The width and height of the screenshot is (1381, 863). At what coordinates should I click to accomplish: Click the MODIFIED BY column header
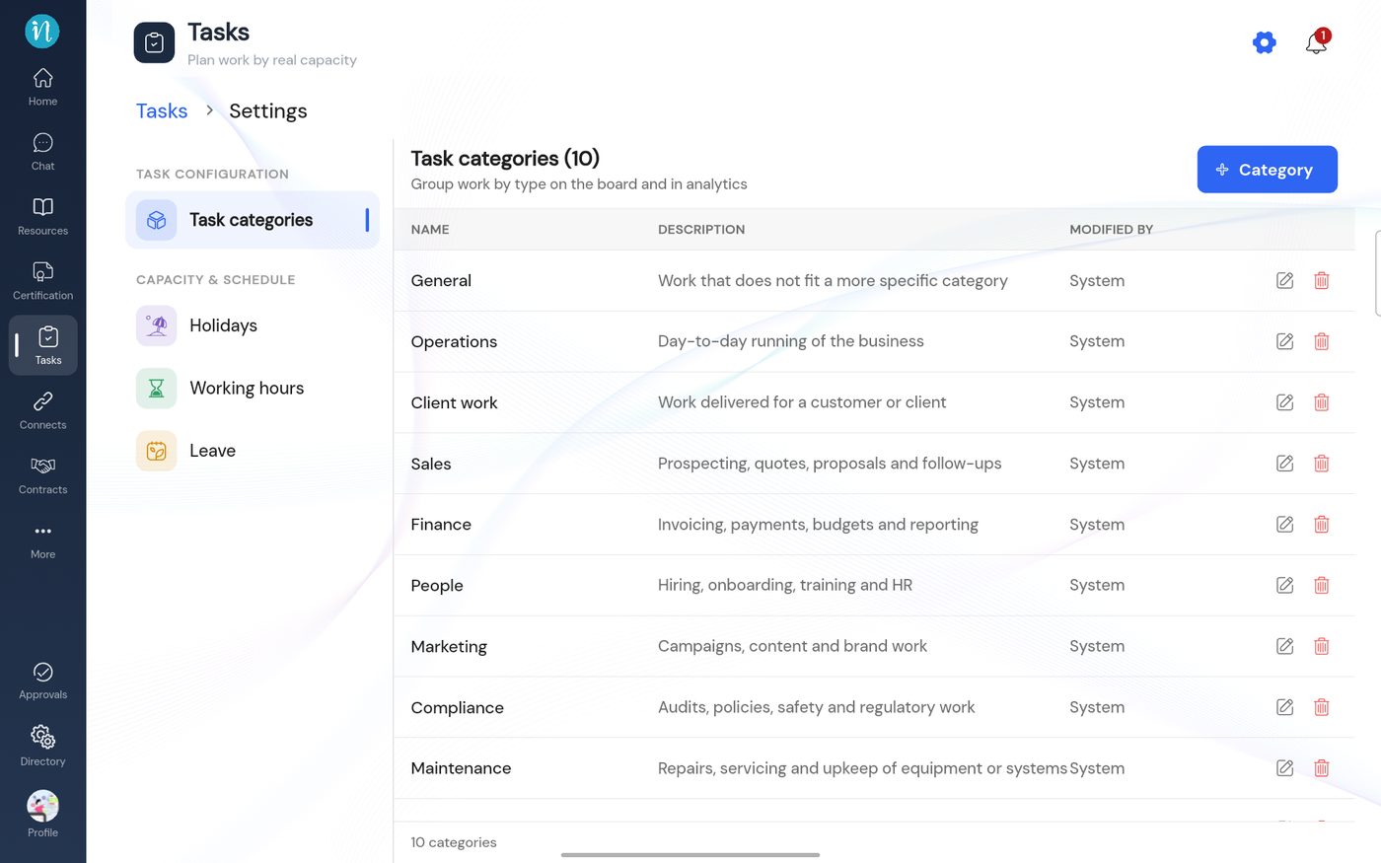point(1111,230)
